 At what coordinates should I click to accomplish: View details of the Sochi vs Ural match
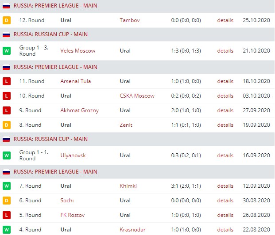coord(225,201)
